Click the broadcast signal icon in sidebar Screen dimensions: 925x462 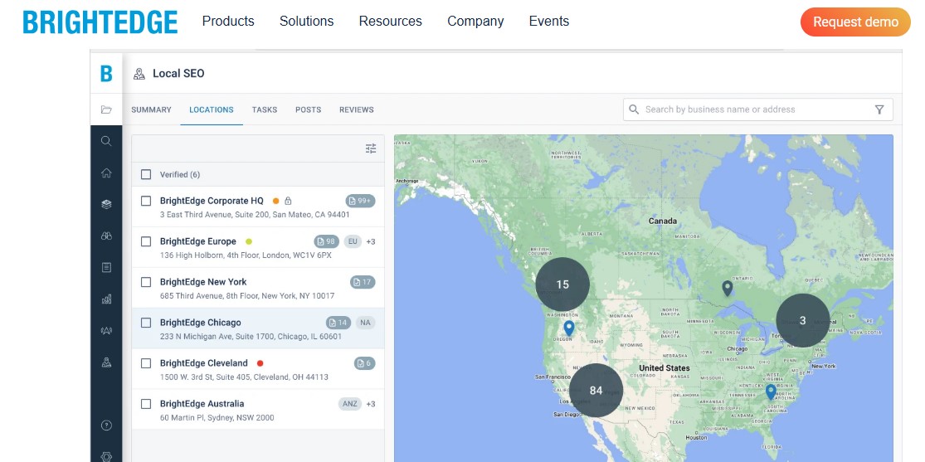click(106, 330)
